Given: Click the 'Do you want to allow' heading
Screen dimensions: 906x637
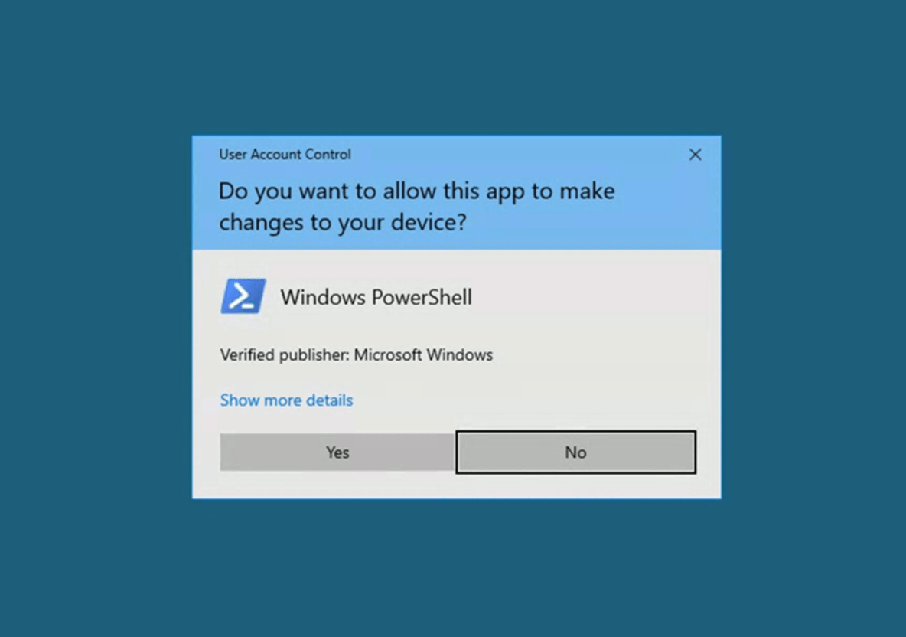Looking at the screenshot, I should (x=416, y=207).
